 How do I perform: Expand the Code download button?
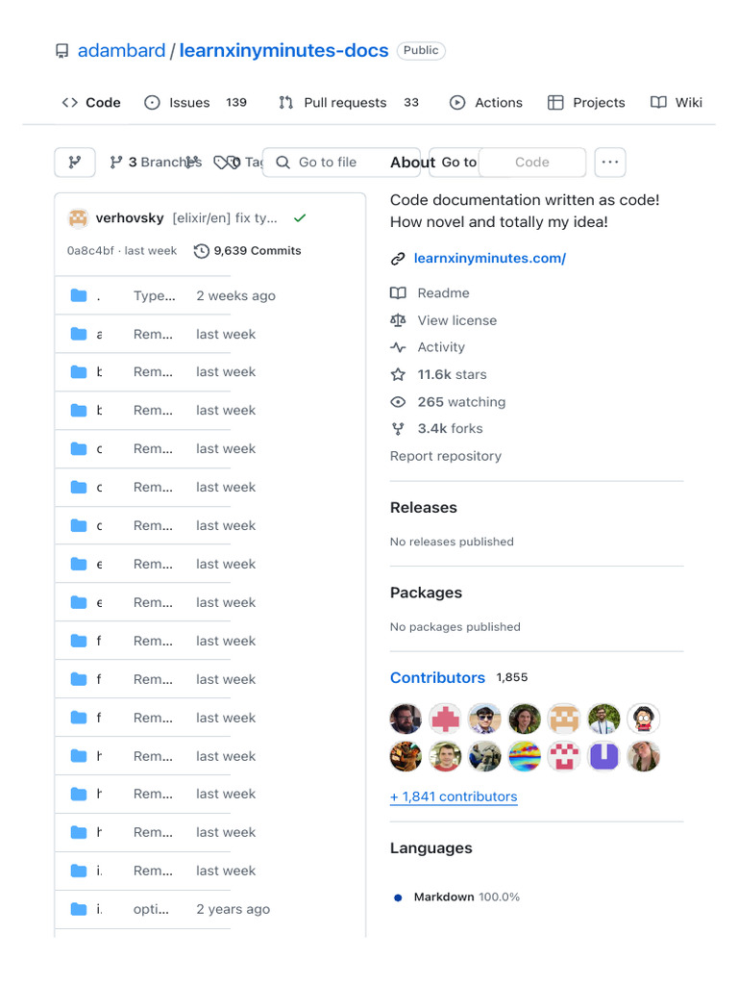pos(531,163)
